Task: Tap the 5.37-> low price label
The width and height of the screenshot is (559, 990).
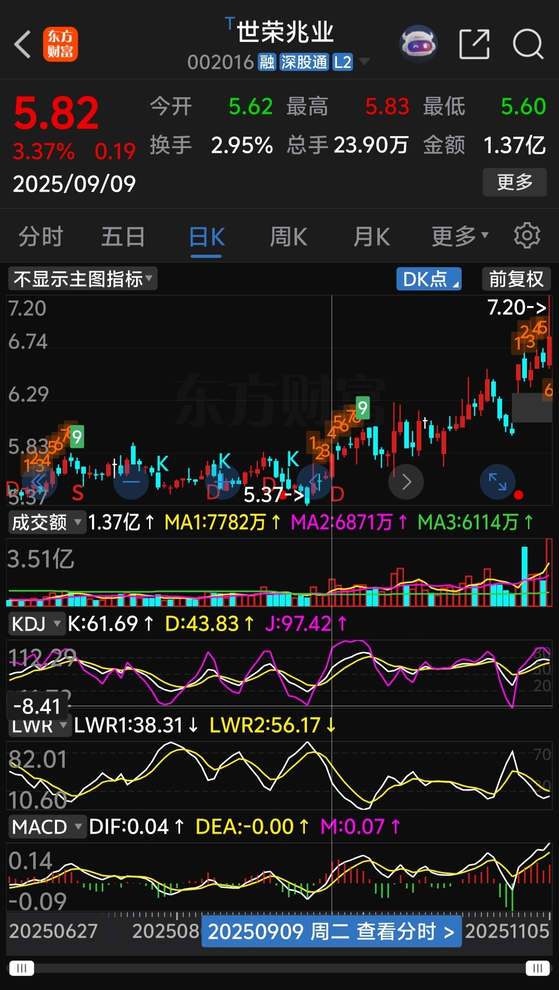Action: click(x=274, y=495)
